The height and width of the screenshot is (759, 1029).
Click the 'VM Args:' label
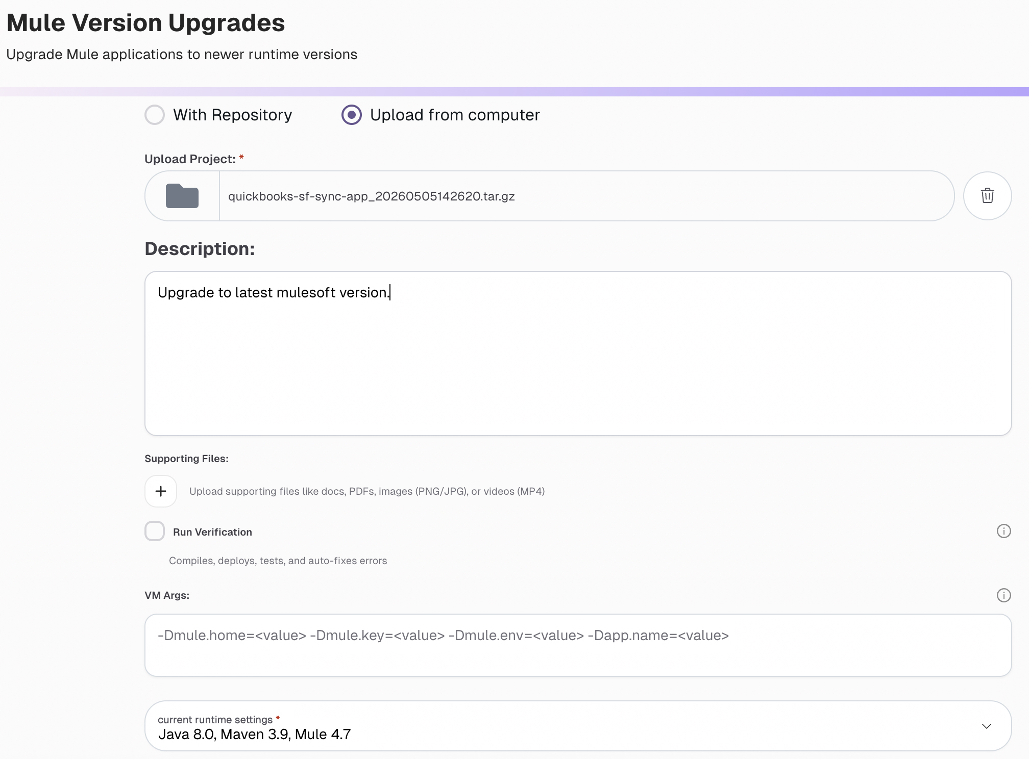tap(167, 595)
